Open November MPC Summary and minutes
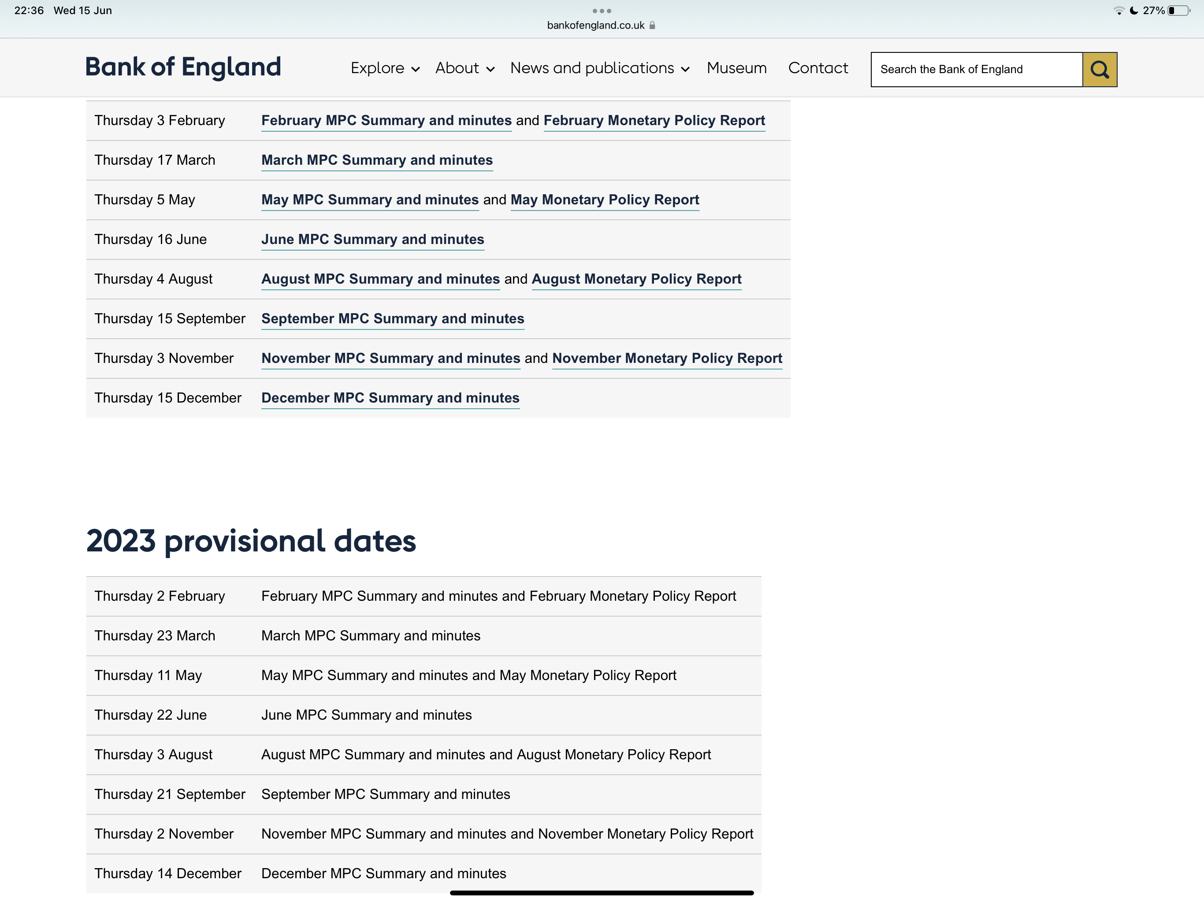Image resolution: width=1204 pixels, height=902 pixels. coord(391,359)
